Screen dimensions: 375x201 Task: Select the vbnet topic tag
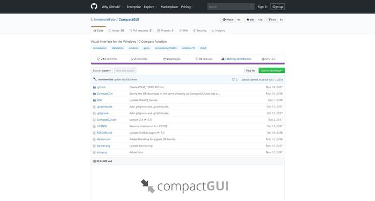click(x=203, y=48)
